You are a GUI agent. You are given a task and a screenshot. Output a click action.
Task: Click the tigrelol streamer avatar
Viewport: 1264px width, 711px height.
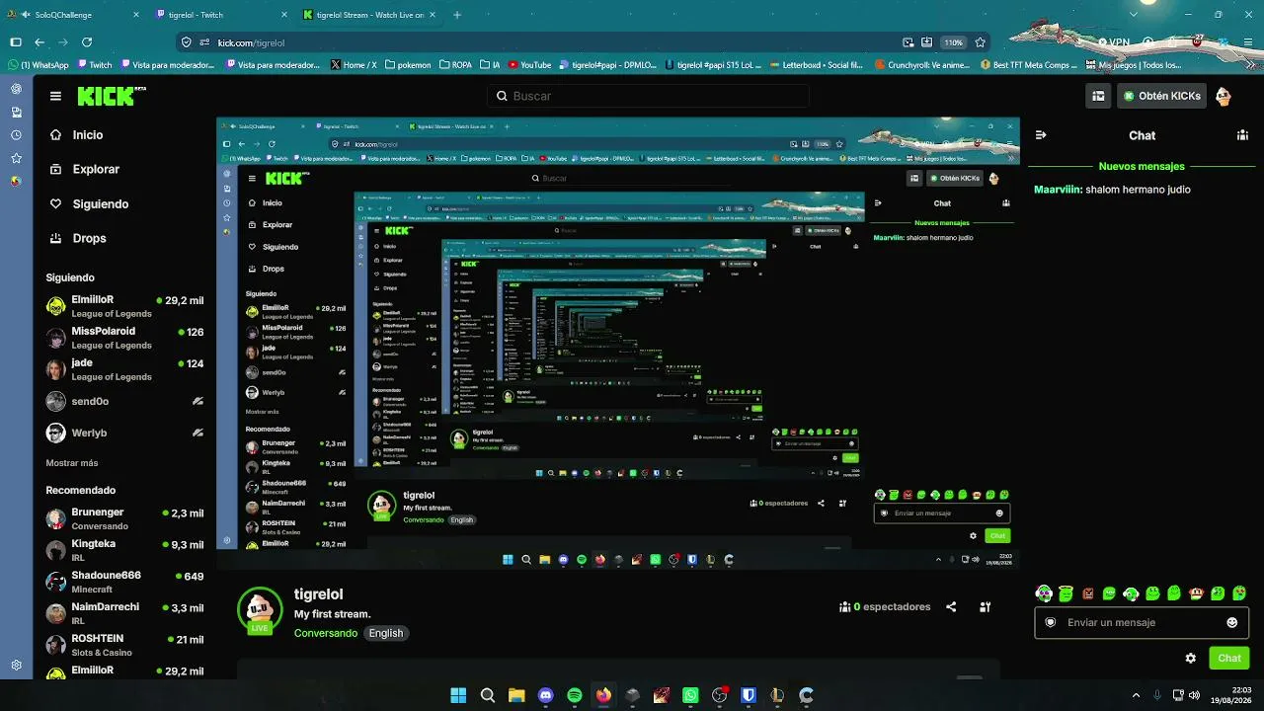(260, 608)
